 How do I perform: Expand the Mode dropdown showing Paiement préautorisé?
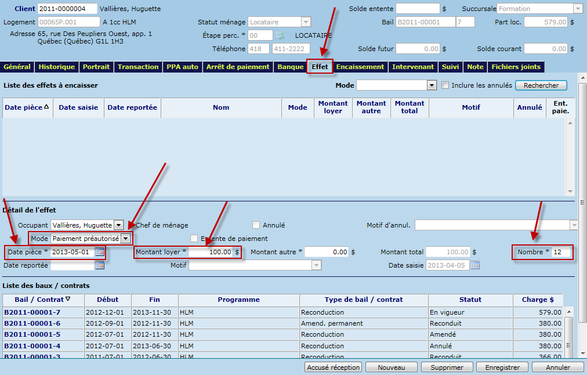(x=125, y=239)
